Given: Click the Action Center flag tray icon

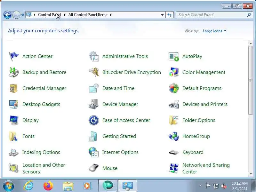Looking at the screenshot, I should pos(208,186).
